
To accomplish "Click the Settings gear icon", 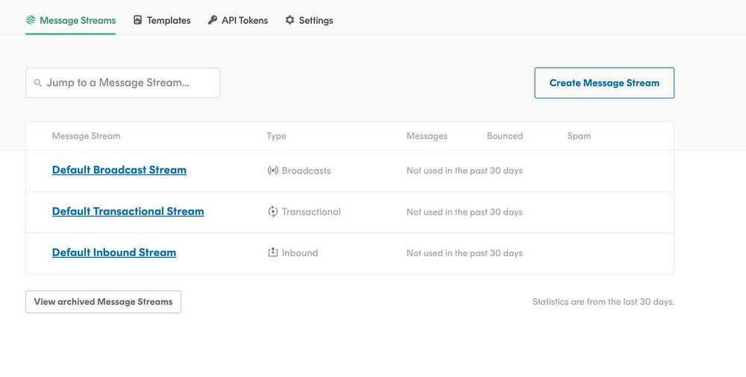I will point(290,20).
